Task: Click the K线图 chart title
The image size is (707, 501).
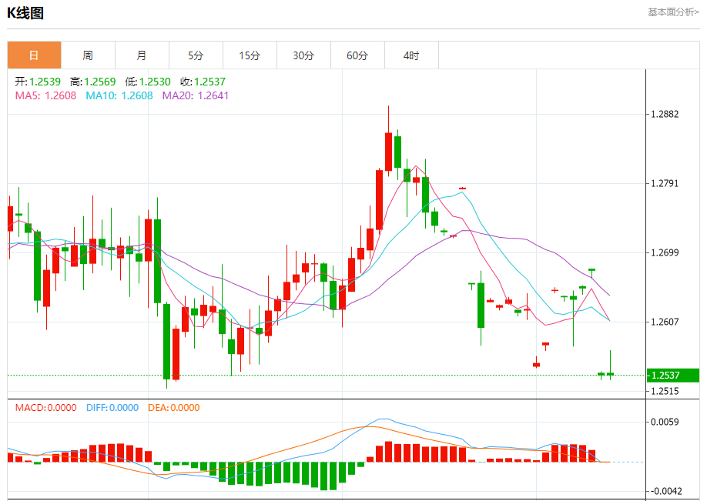Action: 25,13
